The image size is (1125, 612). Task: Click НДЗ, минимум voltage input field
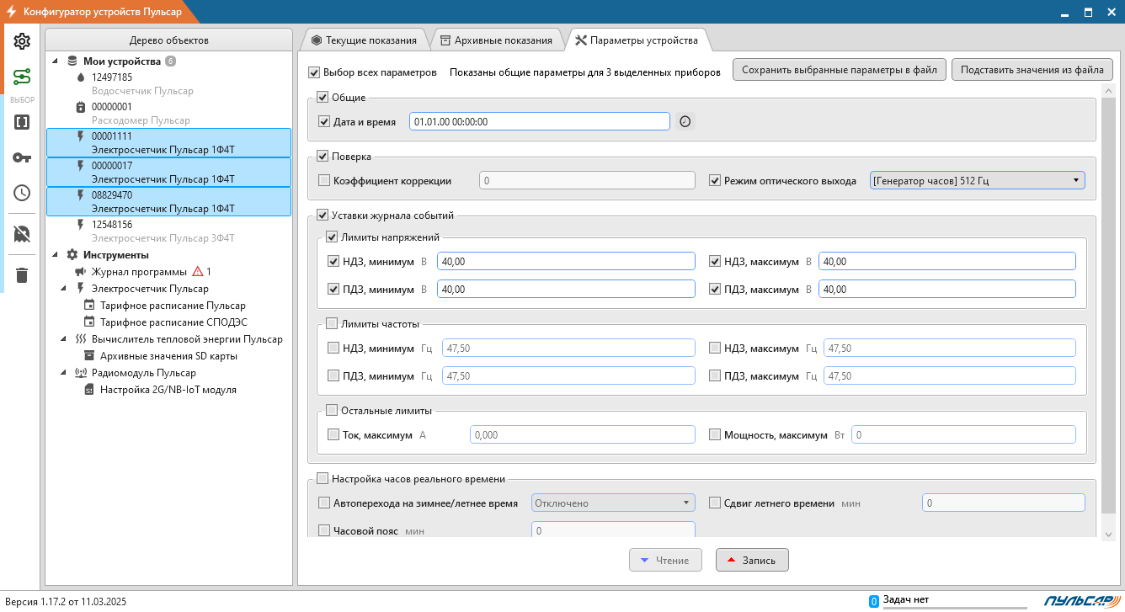pos(566,262)
